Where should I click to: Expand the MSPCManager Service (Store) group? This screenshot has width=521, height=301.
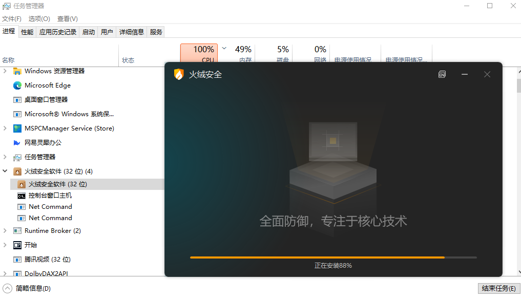coord(5,128)
